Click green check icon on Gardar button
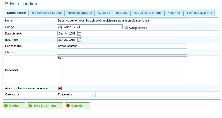This screenshot has width=222, height=118. point(6,106)
